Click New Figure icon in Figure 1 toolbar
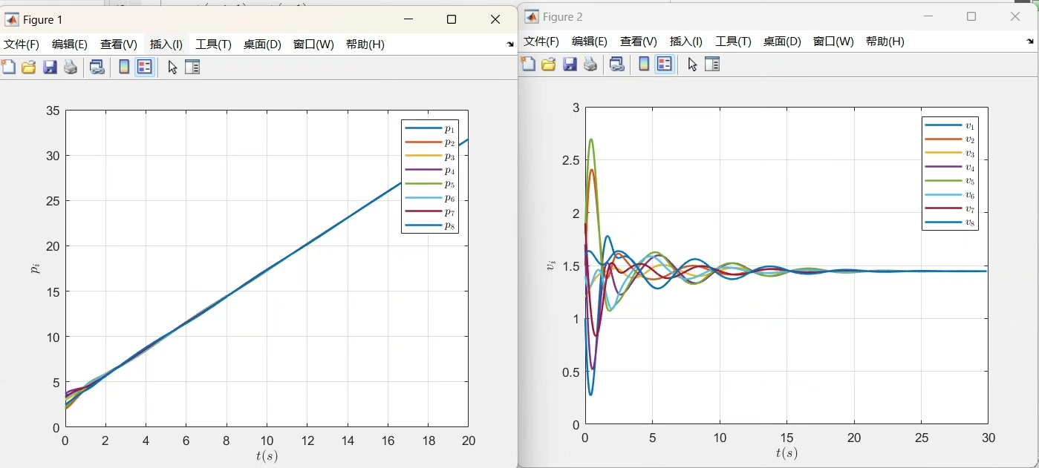 click(x=8, y=67)
